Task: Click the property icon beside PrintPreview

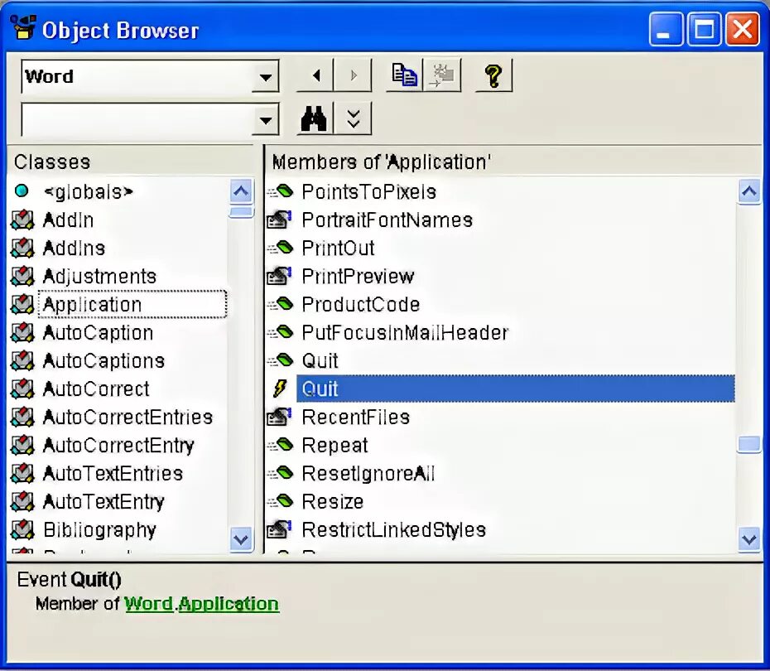Action: point(279,276)
